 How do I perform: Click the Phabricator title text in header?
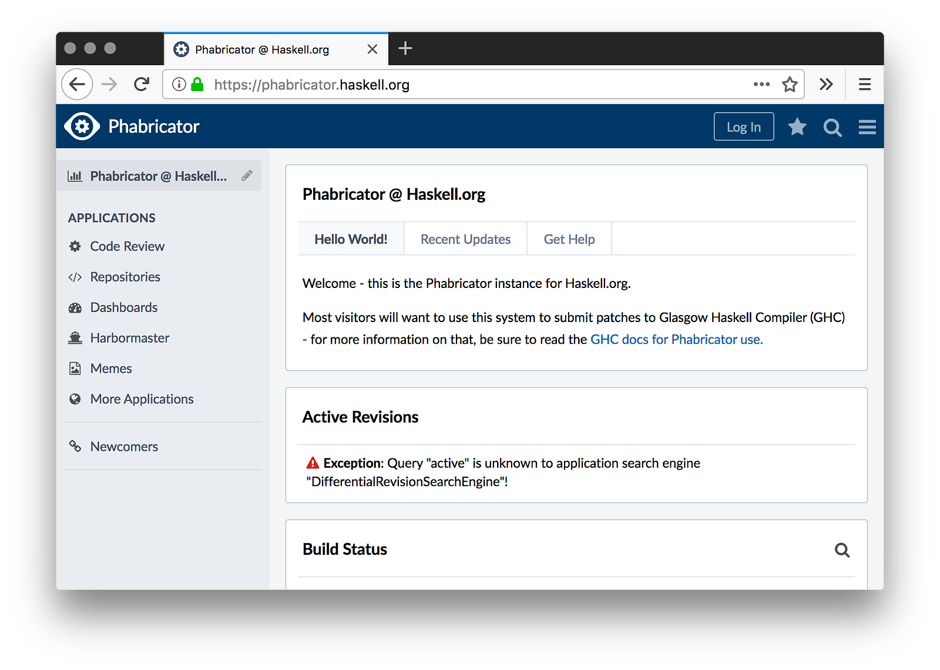tap(154, 126)
